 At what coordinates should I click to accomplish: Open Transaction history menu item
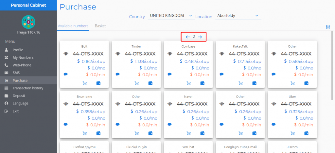tap(28, 88)
